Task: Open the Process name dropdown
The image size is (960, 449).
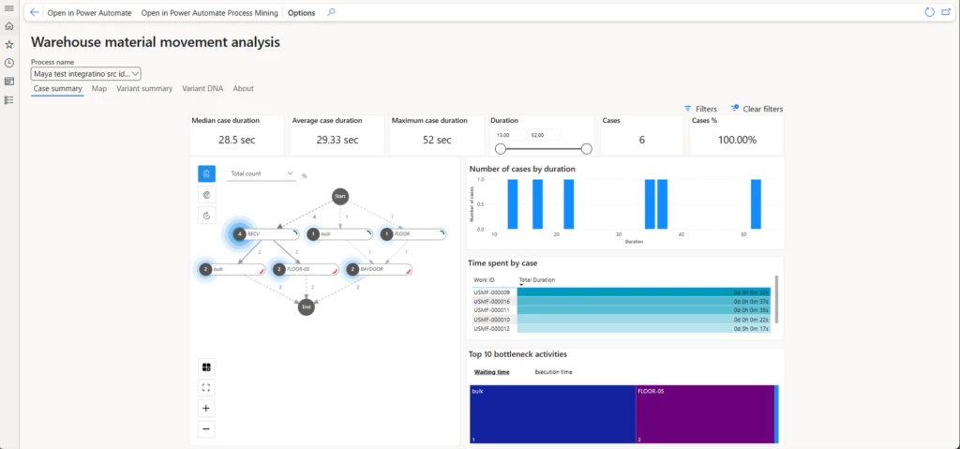Action: click(x=86, y=73)
